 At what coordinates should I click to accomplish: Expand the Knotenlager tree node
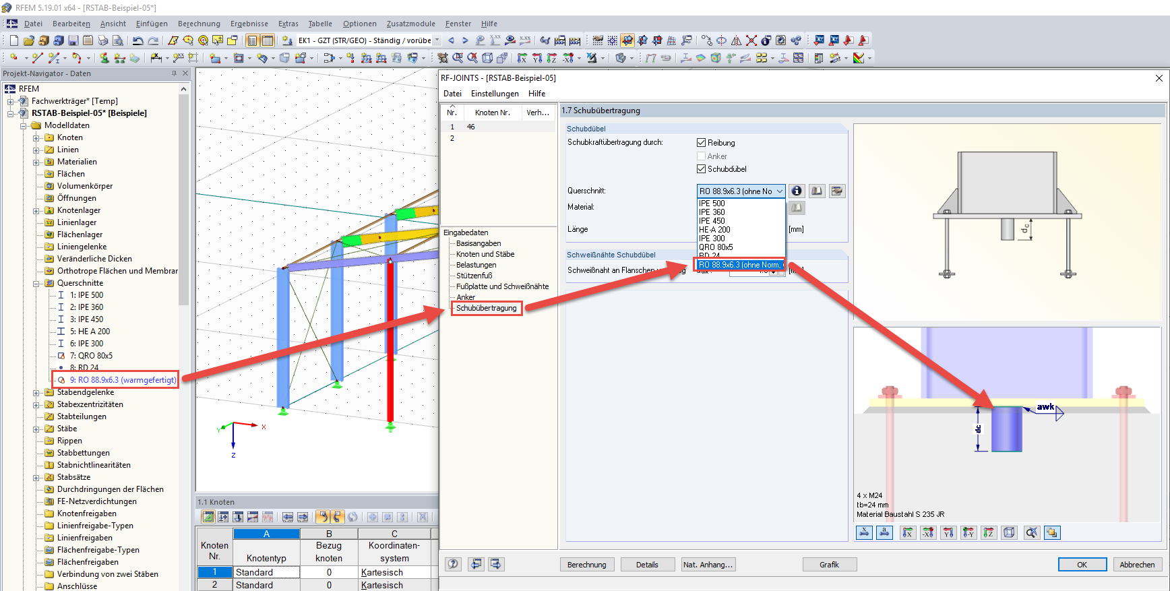tap(36, 210)
